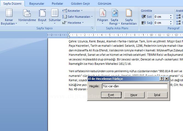Click the left indent Sol icon
Viewport: 183px width, 131px height.
click(144, 17)
